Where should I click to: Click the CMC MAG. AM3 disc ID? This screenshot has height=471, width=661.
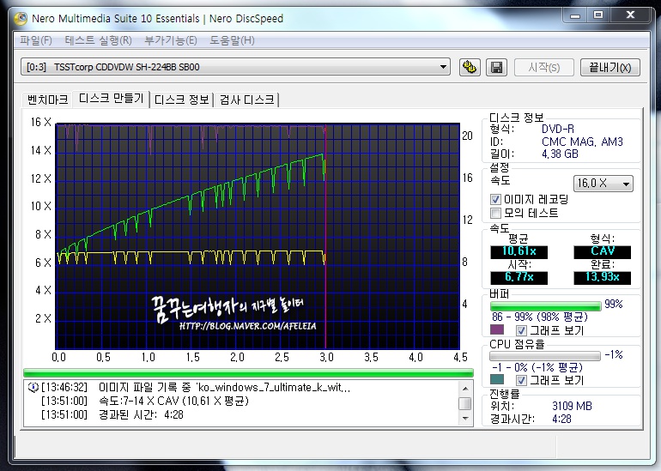click(x=582, y=142)
